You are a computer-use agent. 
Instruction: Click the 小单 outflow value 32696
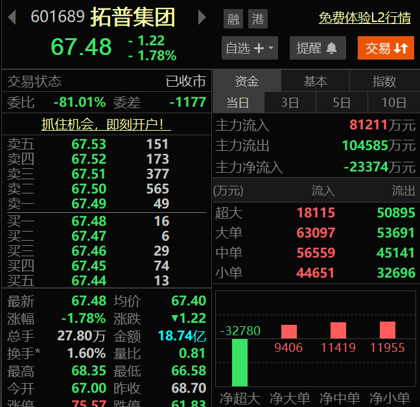tap(396, 273)
